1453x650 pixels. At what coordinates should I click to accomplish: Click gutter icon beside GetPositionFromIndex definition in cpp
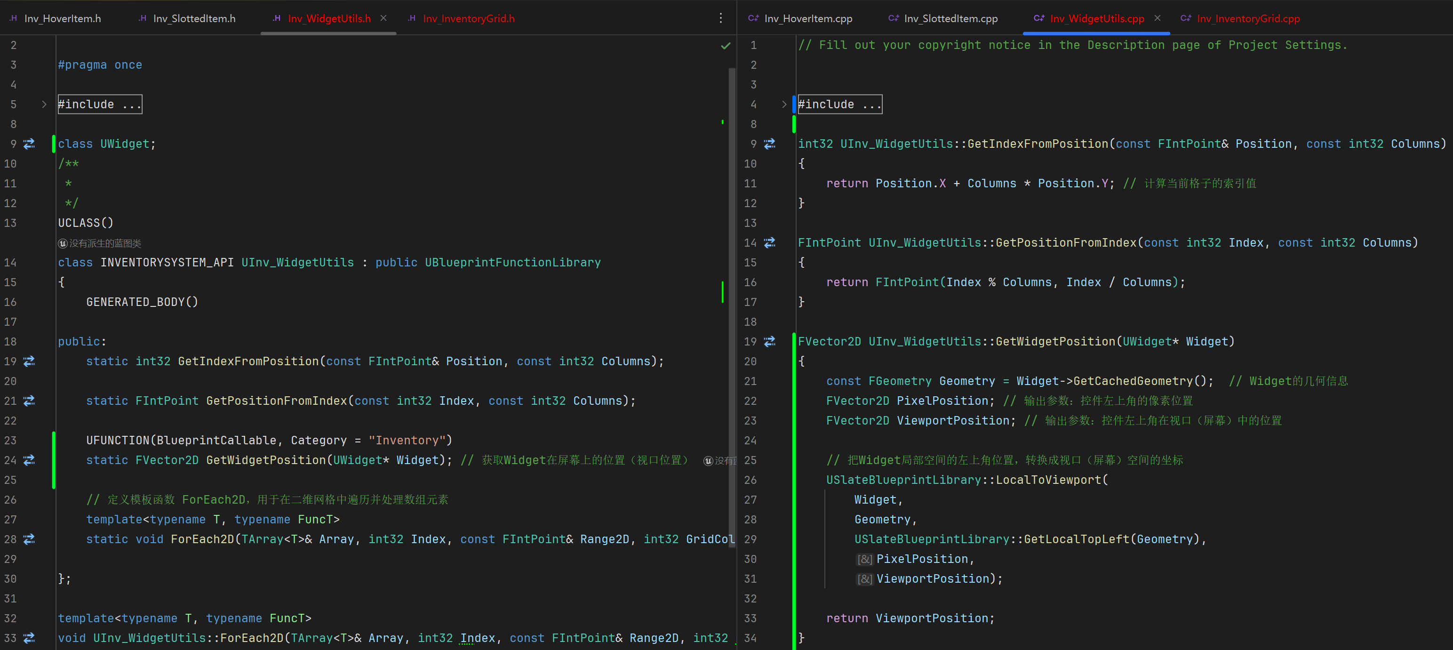769,242
